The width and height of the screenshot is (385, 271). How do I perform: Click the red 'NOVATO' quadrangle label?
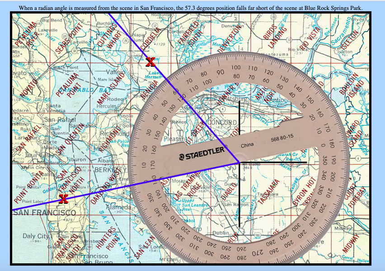coord(29,88)
